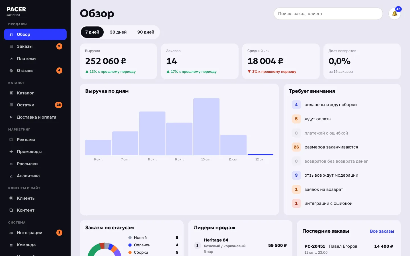Click the orange Сборка legend dot
The image size is (410, 256).
tap(130, 252)
